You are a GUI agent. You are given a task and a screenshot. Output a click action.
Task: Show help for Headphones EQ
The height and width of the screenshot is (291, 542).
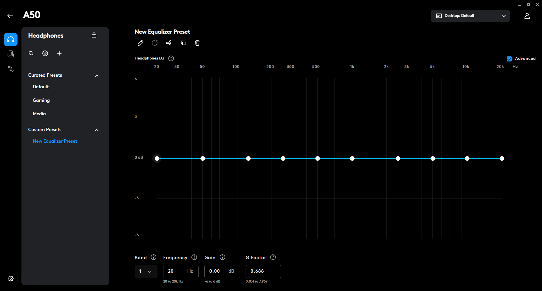(x=171, y=58)
